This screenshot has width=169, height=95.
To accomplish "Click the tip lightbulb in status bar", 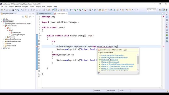I will coord(167,91).
